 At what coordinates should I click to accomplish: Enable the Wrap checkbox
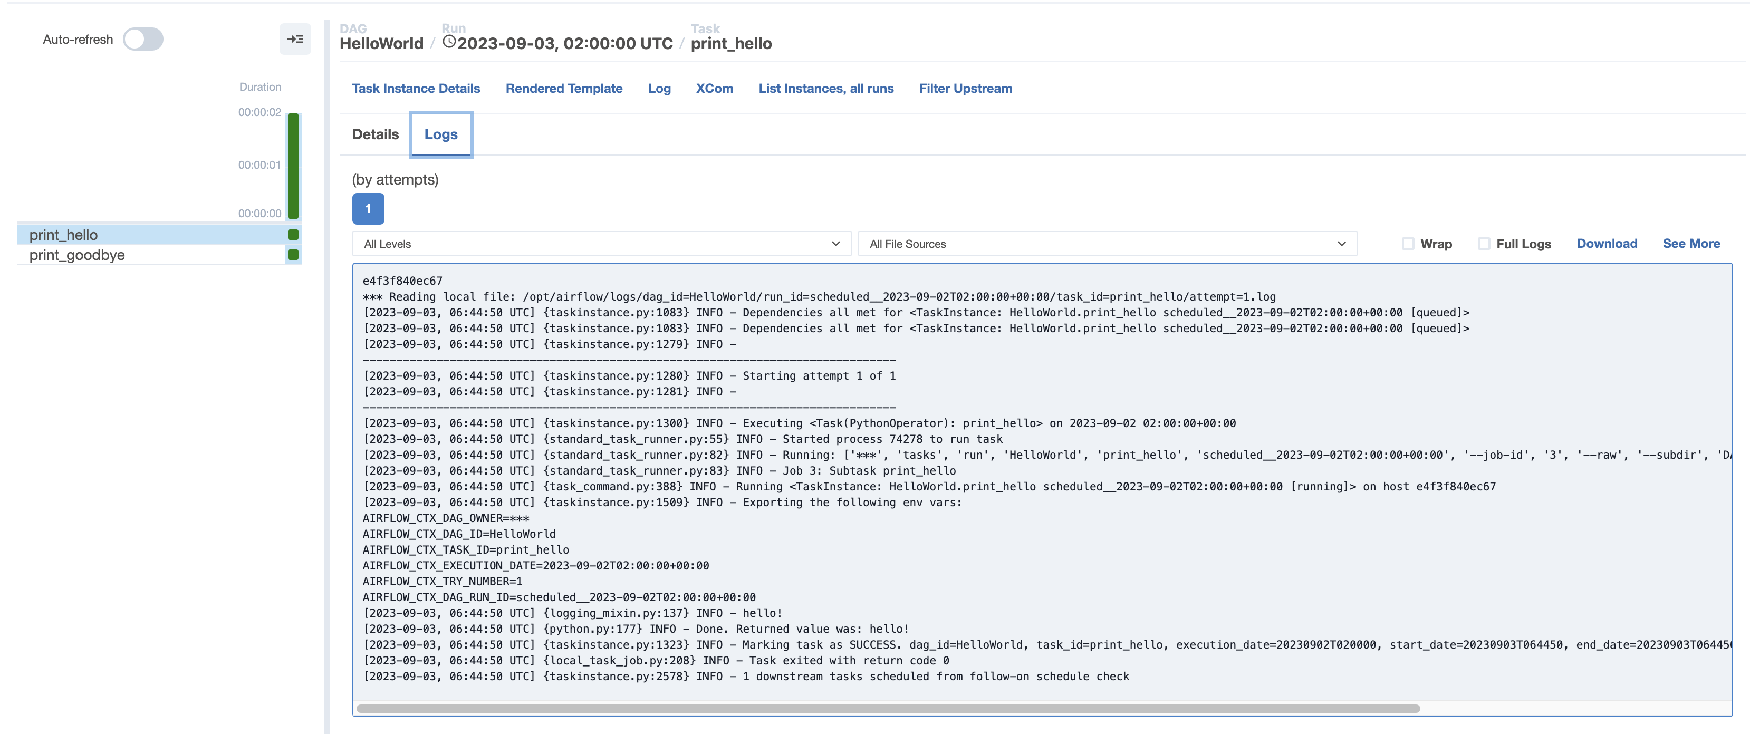(x=1408, y=244)
